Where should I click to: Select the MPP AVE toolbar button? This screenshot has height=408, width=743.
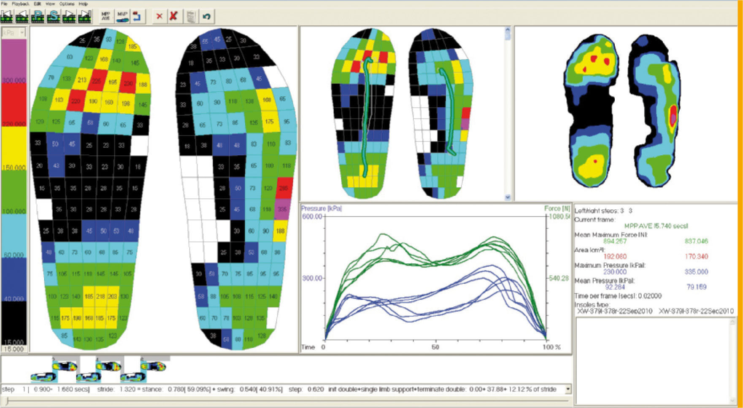coord(105,16)
